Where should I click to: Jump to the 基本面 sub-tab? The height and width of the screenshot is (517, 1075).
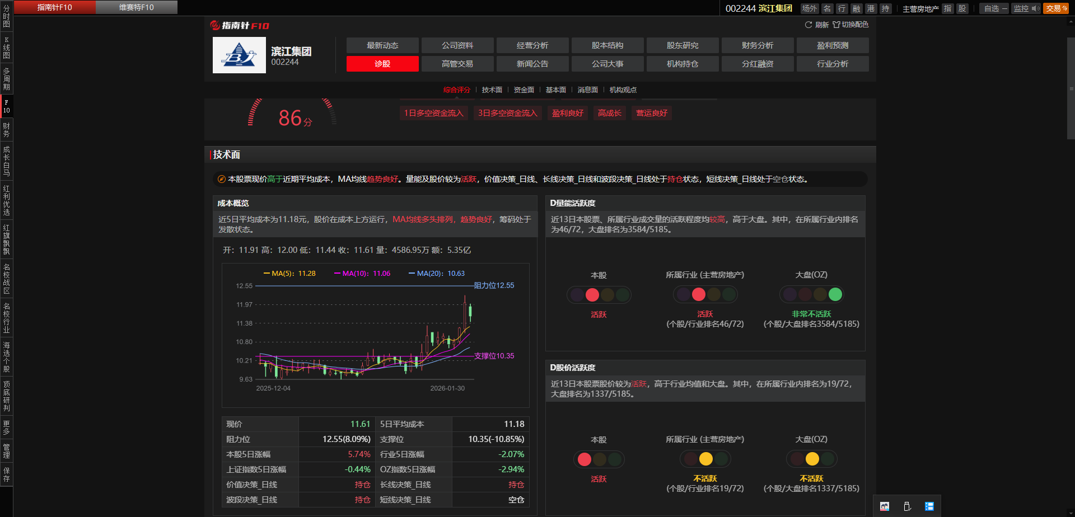coord(556,90)
